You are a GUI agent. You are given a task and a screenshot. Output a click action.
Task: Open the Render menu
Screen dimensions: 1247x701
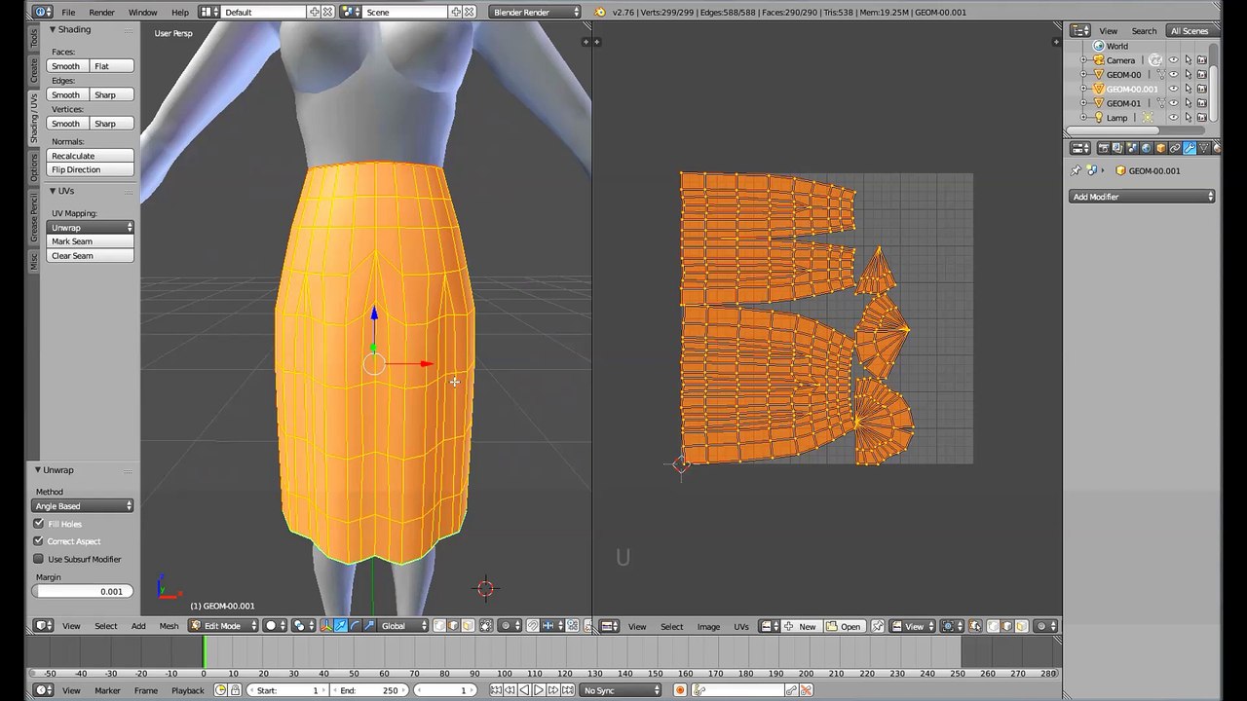click(x=101, y=12)
